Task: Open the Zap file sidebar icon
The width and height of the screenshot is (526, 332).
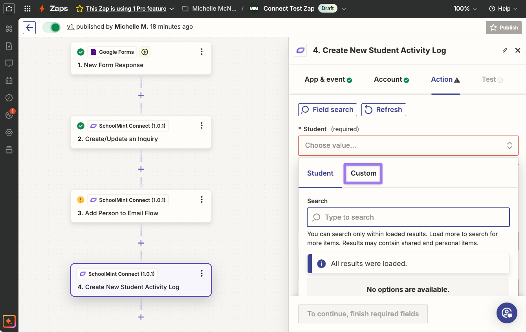Action: point(9,46)
